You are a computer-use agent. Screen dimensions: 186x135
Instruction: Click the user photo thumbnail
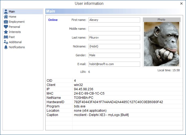[162, 44]
